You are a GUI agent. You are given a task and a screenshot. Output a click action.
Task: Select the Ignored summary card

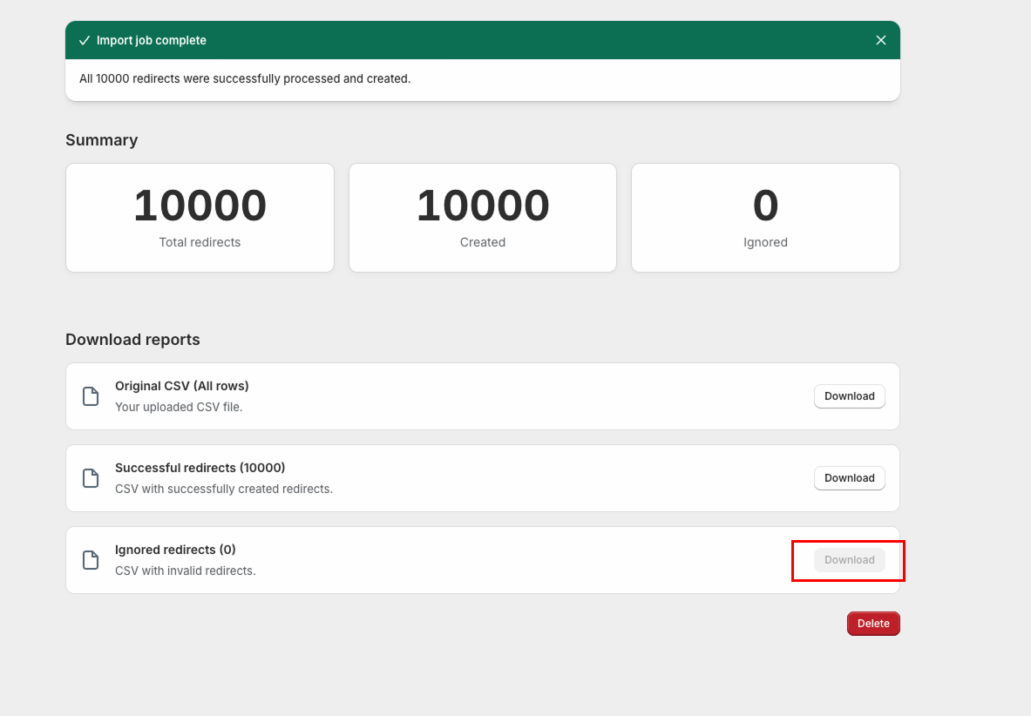pyautogui.click(x=765, y=218)
